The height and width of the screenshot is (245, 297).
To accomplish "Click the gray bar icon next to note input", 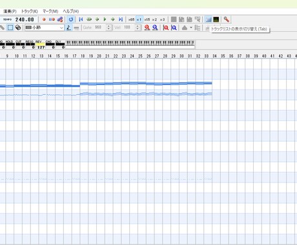I will pos(76,28).
